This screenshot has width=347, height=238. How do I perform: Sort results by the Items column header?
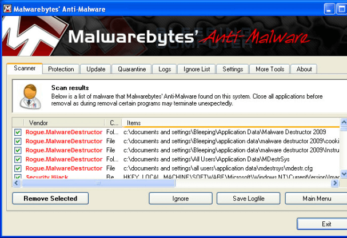(231, 123)
